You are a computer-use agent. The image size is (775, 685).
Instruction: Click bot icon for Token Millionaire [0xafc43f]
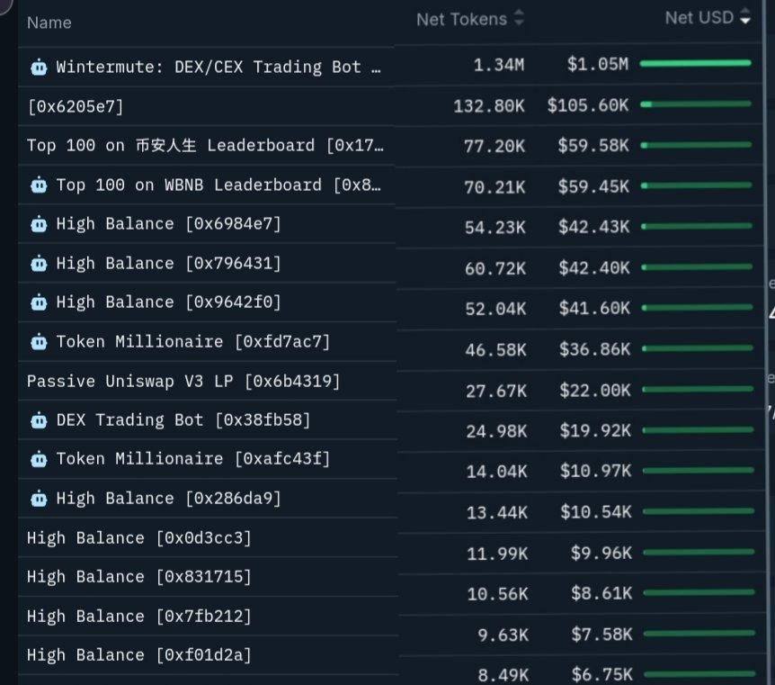39,460
